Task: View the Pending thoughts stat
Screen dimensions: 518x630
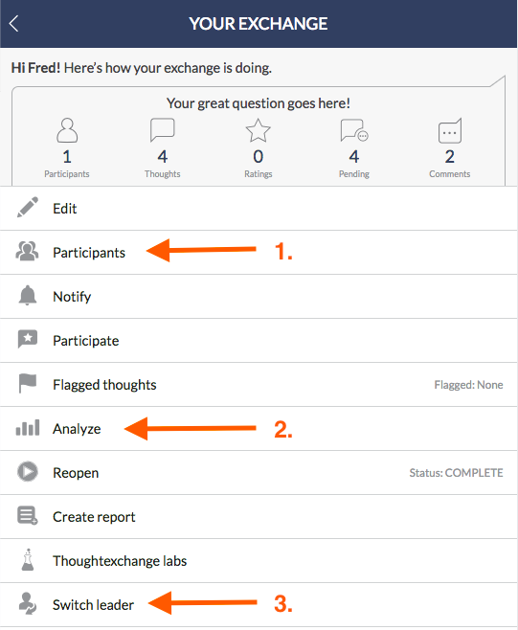Action: 354,148
